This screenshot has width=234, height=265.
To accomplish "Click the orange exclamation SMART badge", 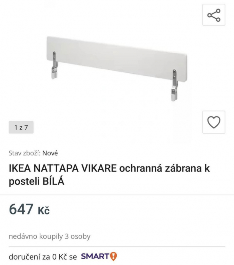I will (113, 257).
